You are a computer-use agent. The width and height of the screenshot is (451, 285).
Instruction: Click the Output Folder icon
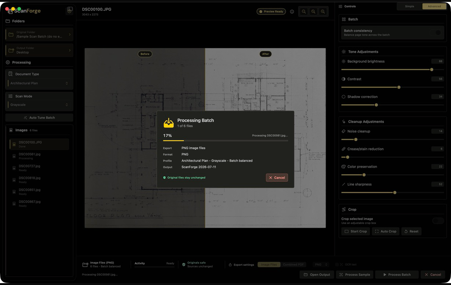click(12, 50)
